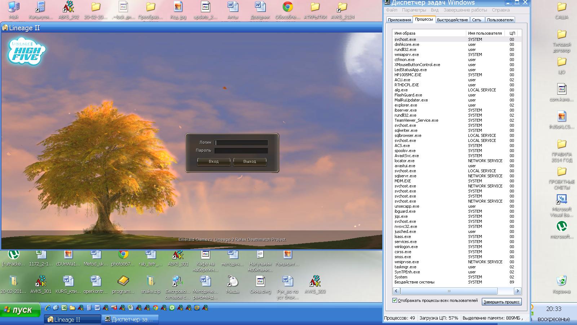Viewport: 577px width, 325px height.
Task: Launch Internet Explorer from quick launch
Action: [48, 308]
